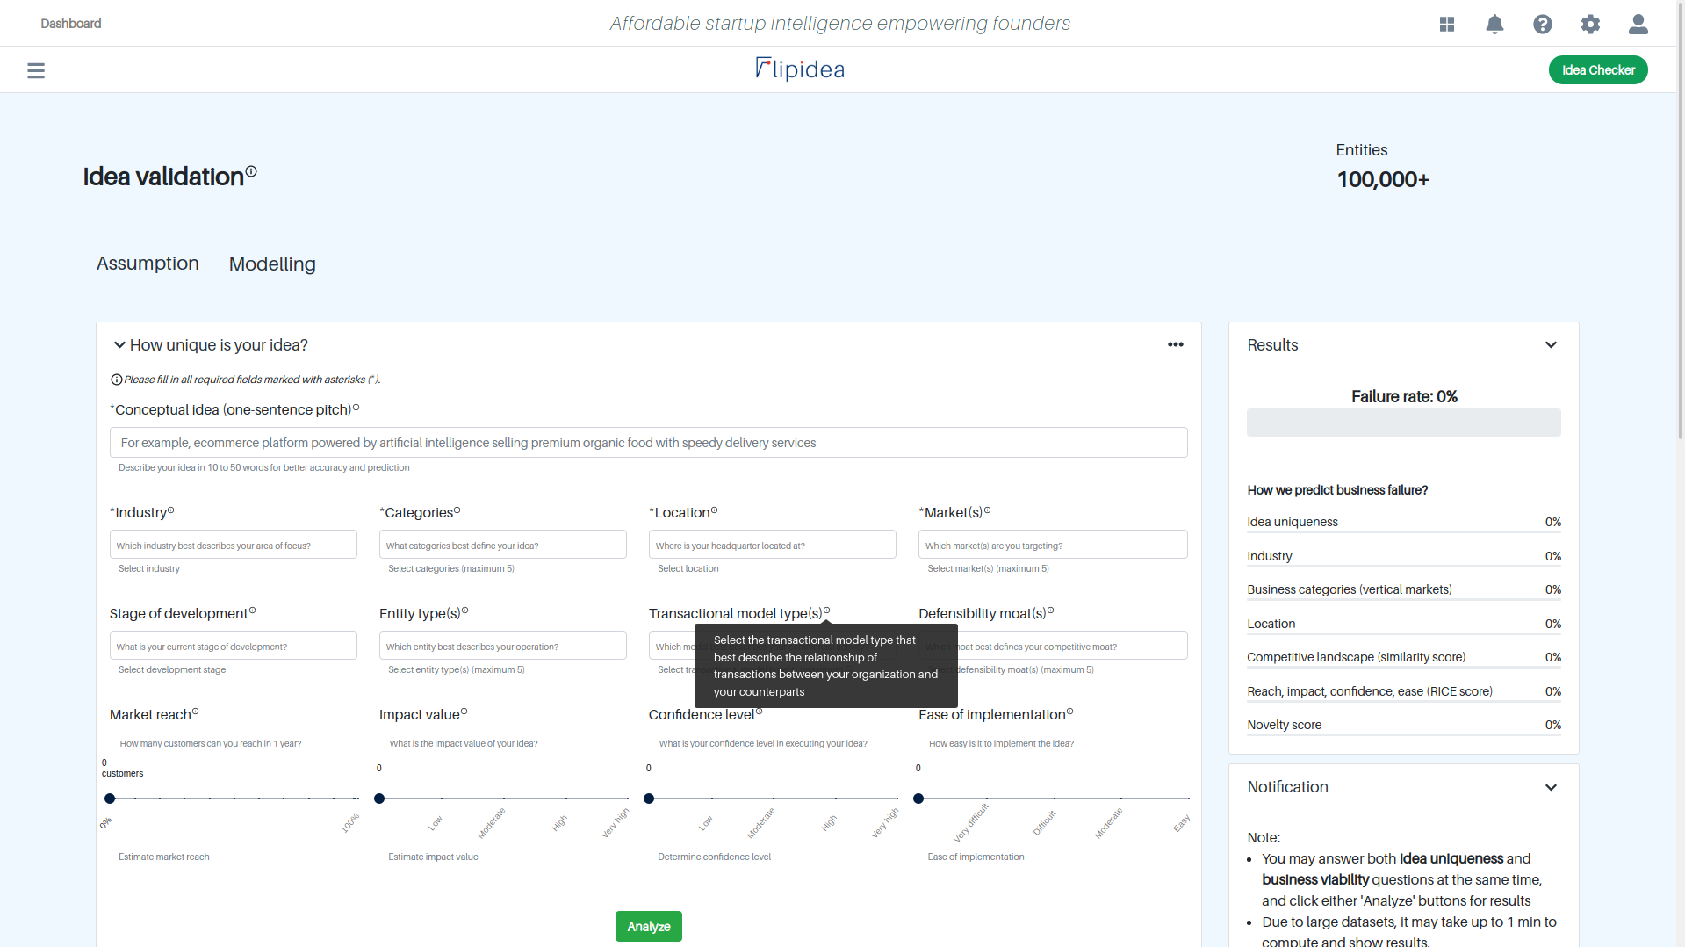Open the Stage of development dropdown
The image size is (1685, 947).
pyautogui.click(x=233, y=646)
